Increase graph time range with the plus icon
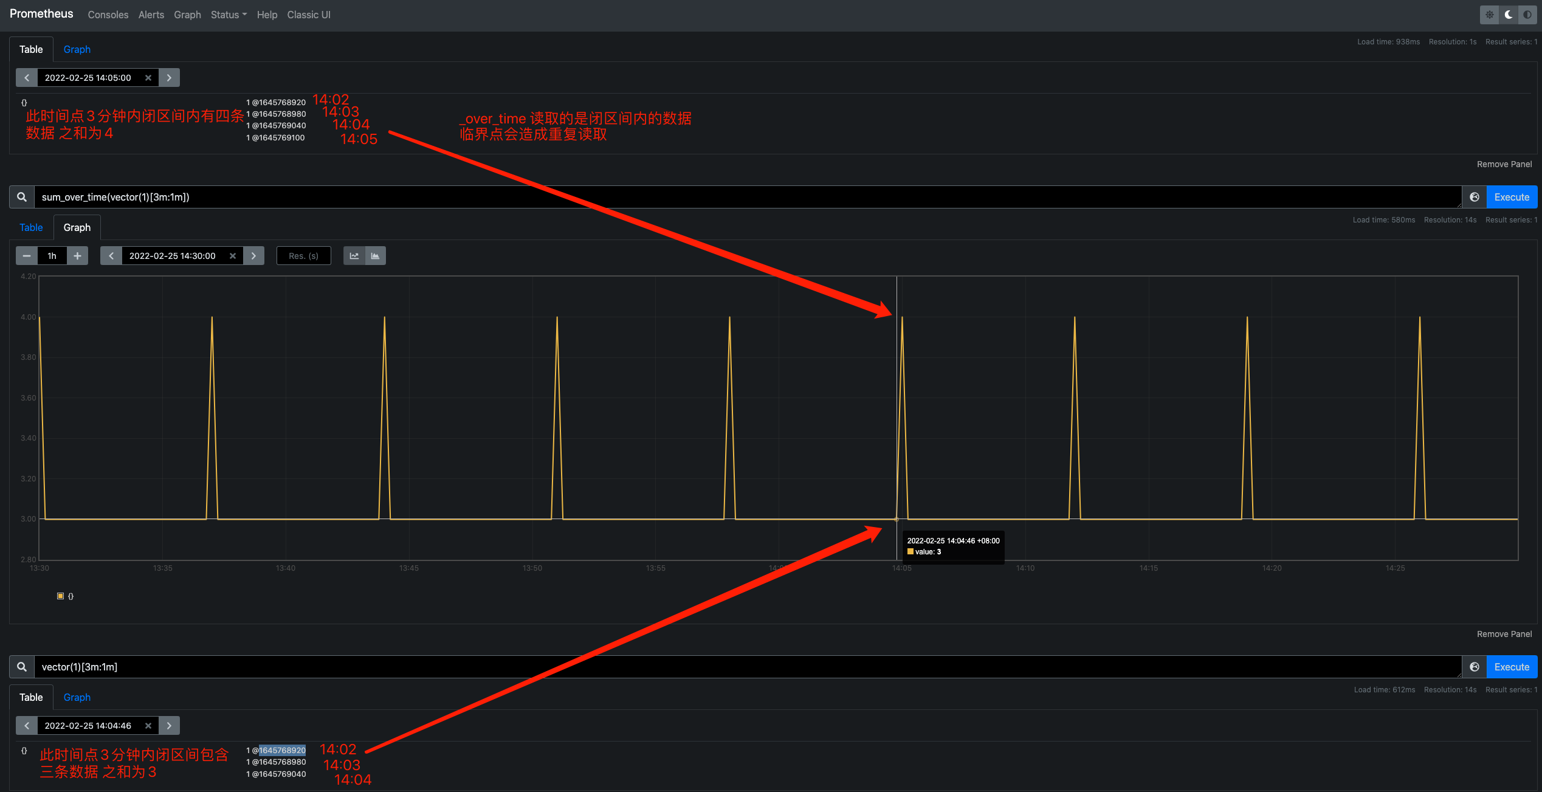Image resolution: width=1542 pixels, height=792 pixels. 77,255
